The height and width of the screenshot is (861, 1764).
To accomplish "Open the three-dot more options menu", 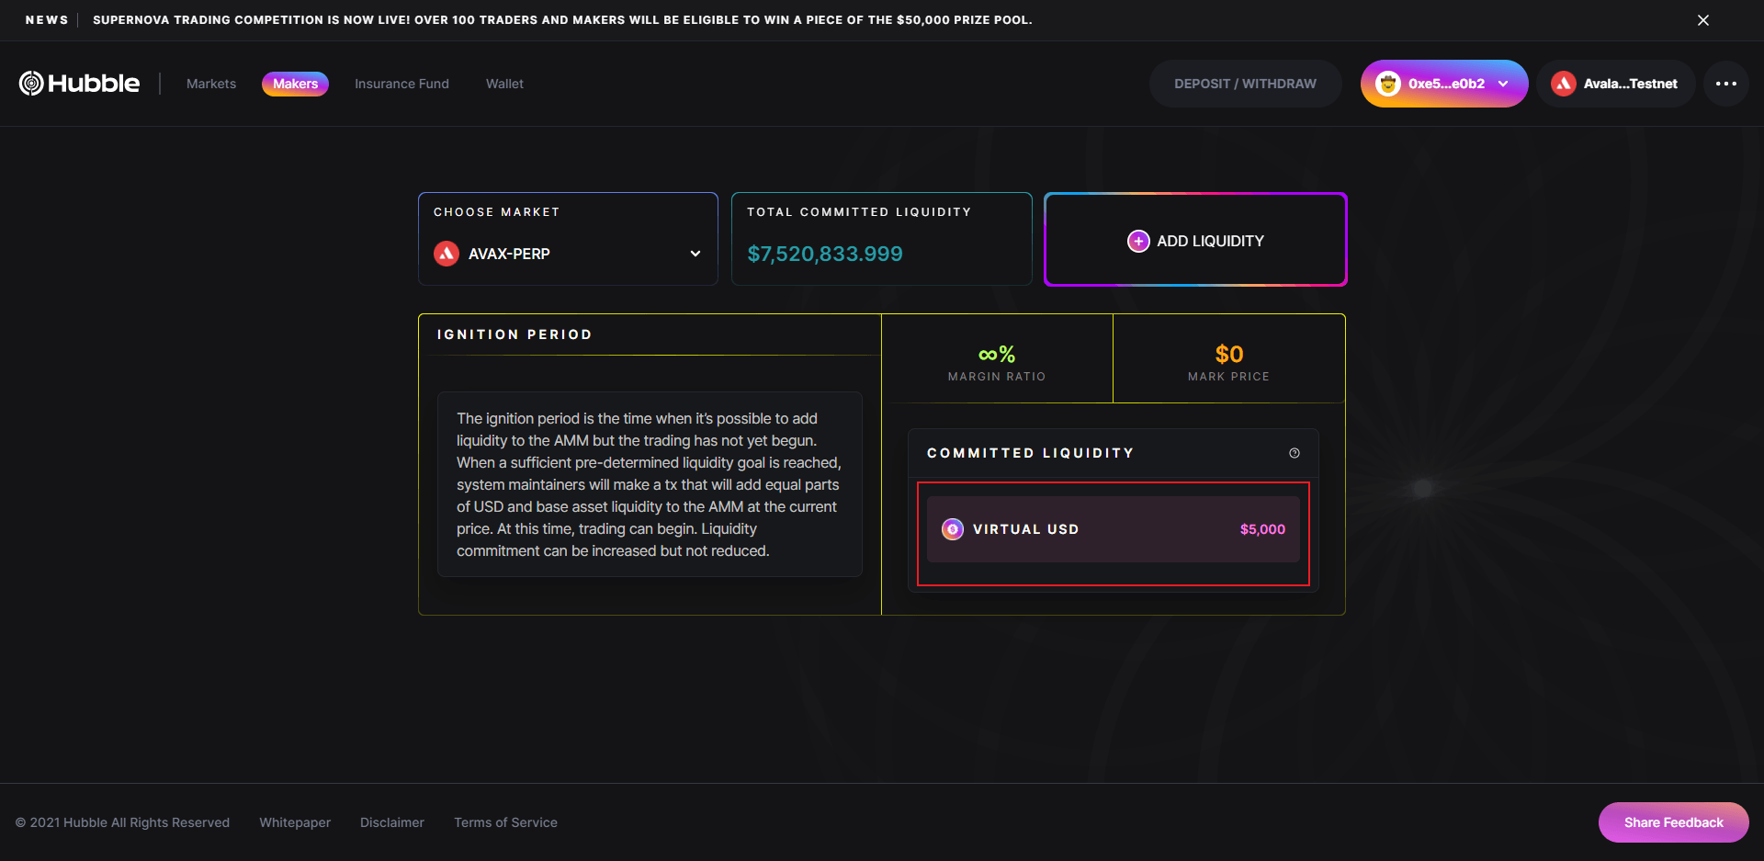I will [x=1725, y=84].
